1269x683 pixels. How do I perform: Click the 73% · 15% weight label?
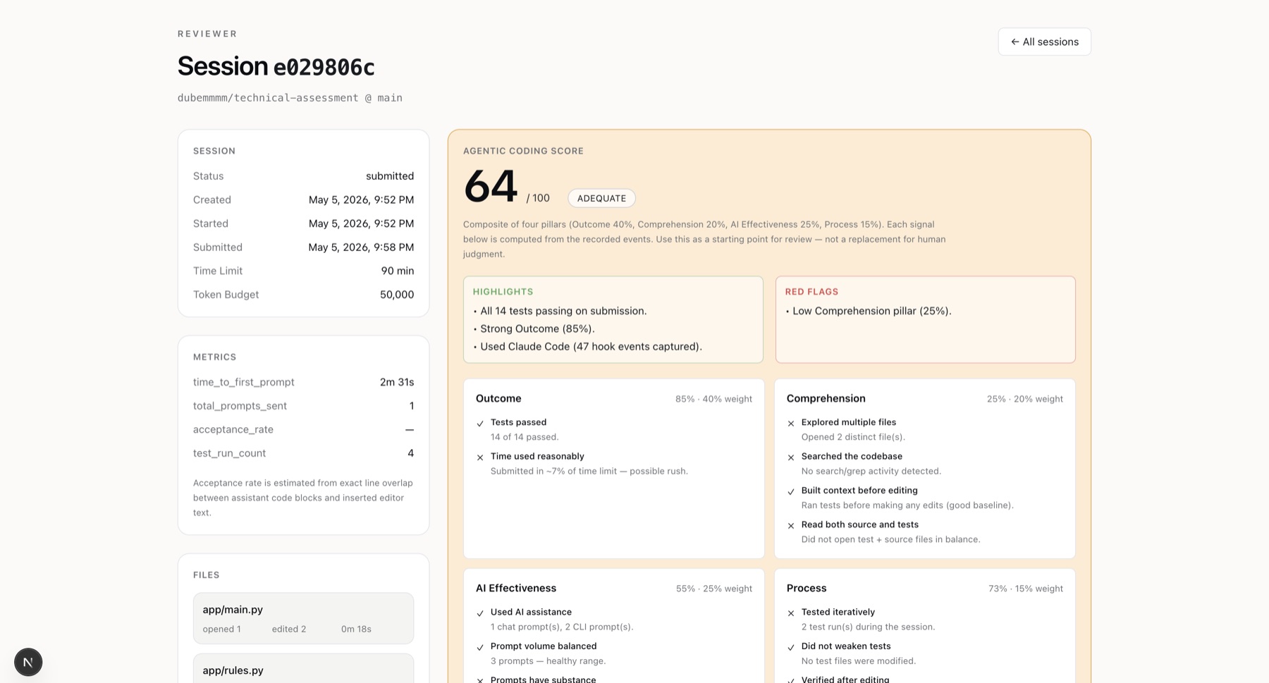(x=1025, y=589)
